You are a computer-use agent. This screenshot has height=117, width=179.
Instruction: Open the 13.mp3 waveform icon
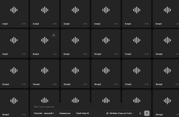tap(14, 71)
